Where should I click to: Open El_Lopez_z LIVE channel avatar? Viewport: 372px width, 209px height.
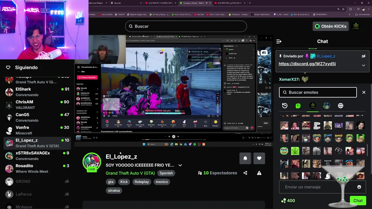[92, 162]
